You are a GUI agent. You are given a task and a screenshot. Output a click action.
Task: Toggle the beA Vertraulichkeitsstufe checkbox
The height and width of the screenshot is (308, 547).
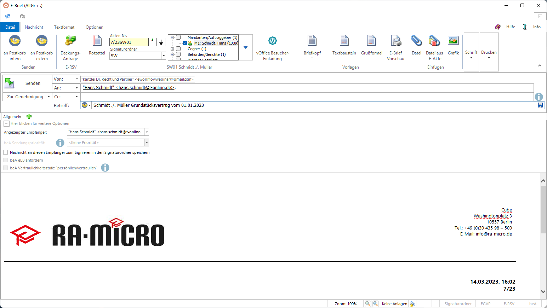[x=6, y=168]
